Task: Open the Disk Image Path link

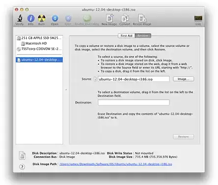Action: (116, 164)
